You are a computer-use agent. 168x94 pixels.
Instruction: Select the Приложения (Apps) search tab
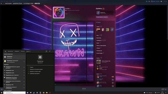click(10, 51)
